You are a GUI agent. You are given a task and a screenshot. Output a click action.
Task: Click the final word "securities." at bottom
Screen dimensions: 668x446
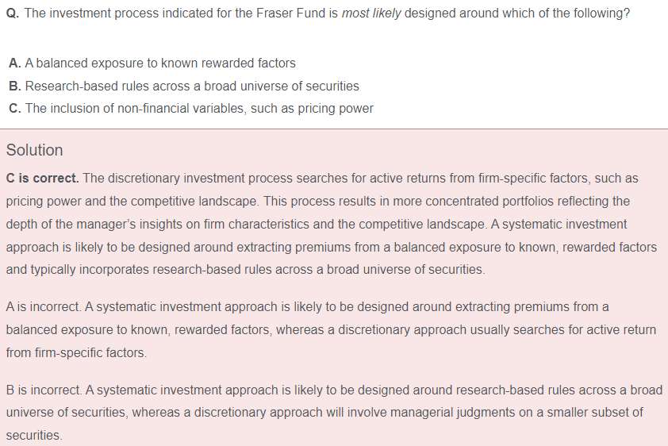33,436
